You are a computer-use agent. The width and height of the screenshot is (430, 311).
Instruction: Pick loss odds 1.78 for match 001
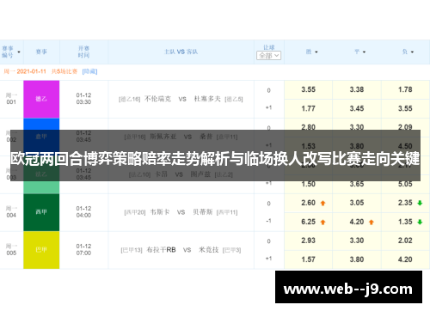405,89
